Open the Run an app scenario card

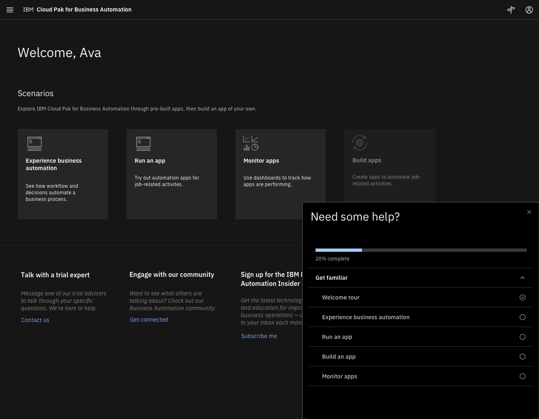(x=172, y=174)
